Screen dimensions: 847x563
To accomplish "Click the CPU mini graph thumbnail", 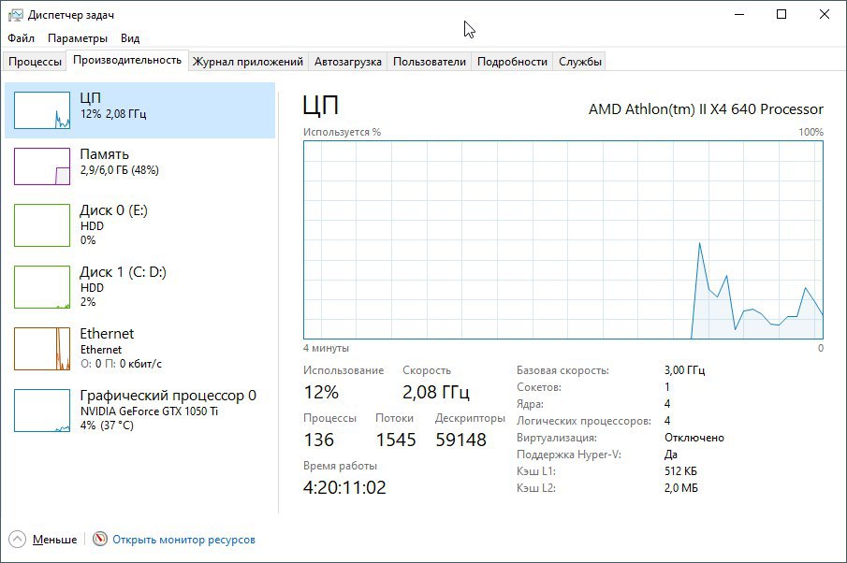I will (x=42, y=110).
